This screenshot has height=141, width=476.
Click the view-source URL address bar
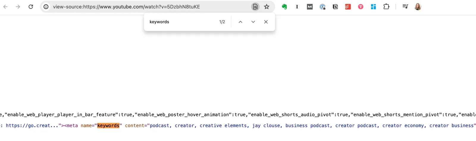[x=149, y=7]
